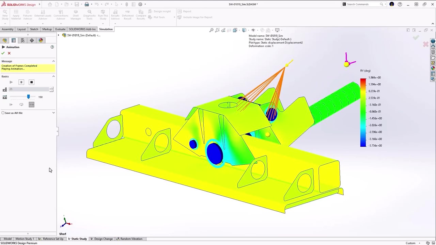Click the Home icon above the graphics area
Viewport: 436px width, 245px height.
click(50, 4)
